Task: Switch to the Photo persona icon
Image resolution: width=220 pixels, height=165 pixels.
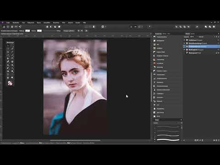Action: (x=4, y=27)
